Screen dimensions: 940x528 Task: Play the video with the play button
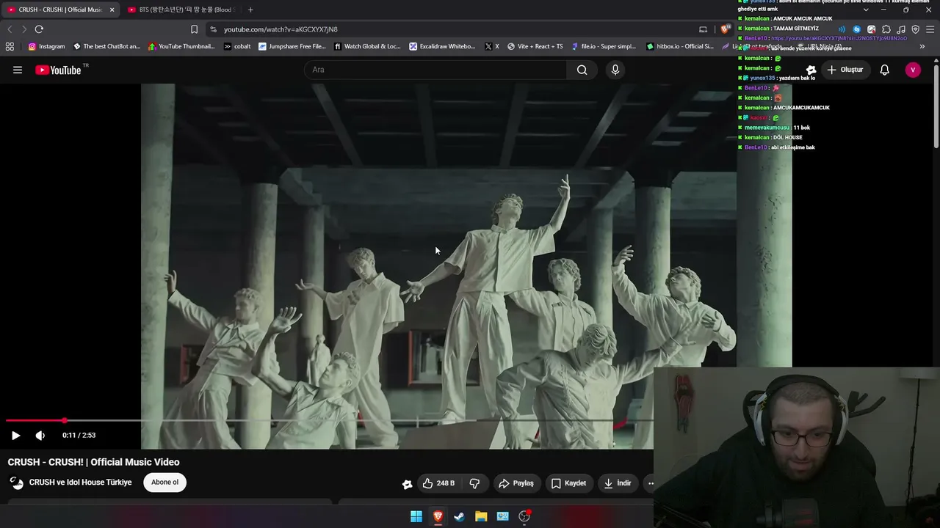pyautogui.click(x=15, y=436)
